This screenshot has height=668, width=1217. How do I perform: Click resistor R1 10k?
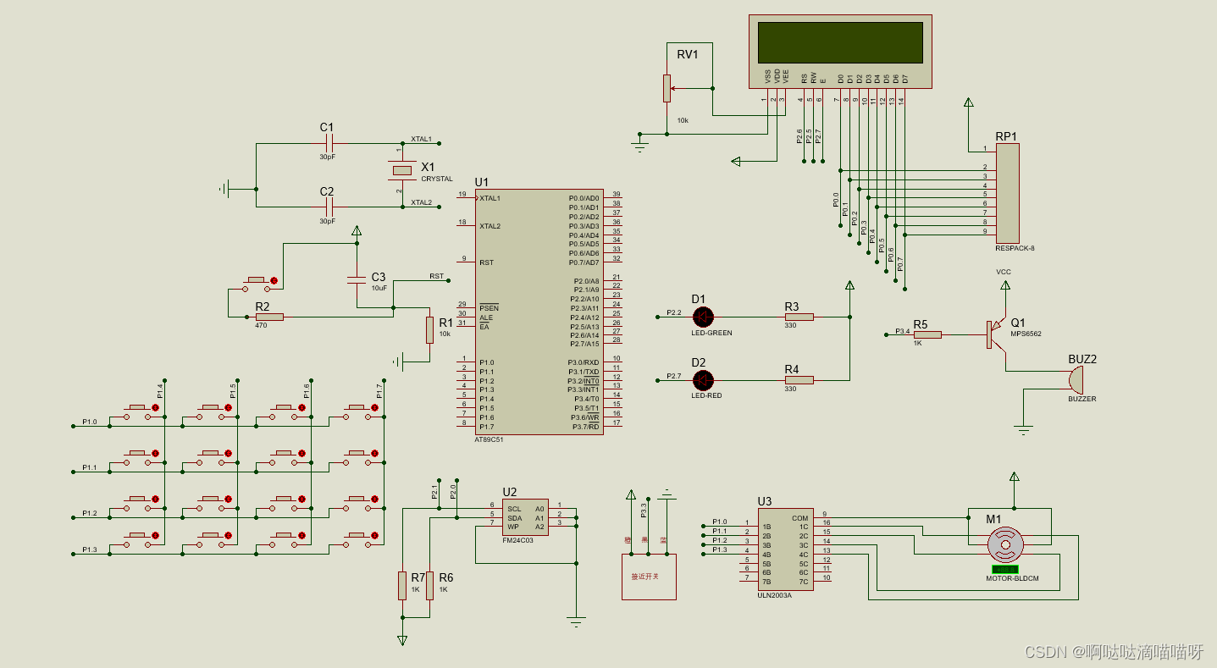click(x=429, y=330)
